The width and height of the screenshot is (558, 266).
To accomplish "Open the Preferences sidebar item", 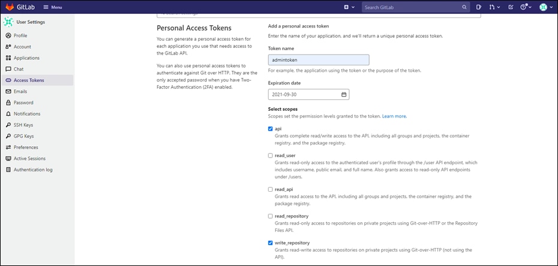I will coord(26,147).
